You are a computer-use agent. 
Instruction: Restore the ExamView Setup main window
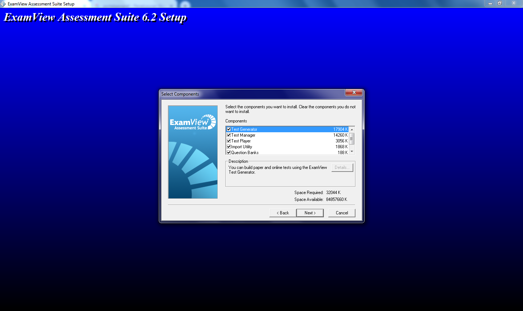coord(500,3)
